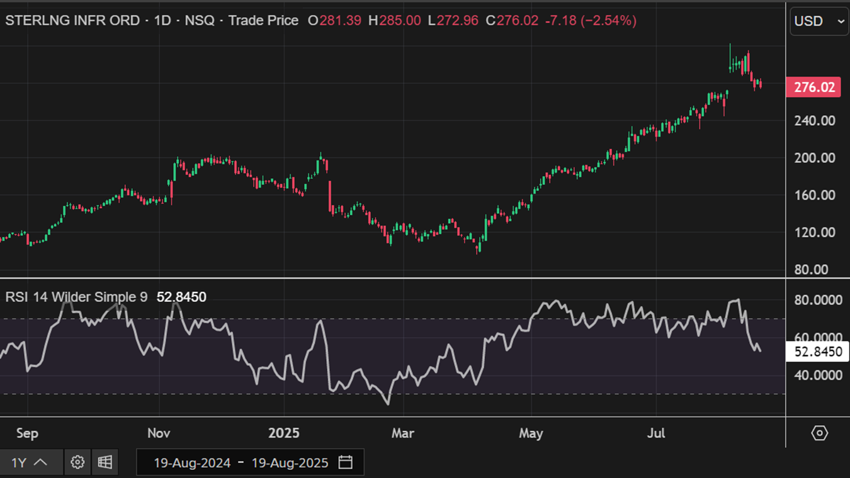This screenshot has height=478, width=850.
Task: Click the May label on time axis
Action: [531, 433]
